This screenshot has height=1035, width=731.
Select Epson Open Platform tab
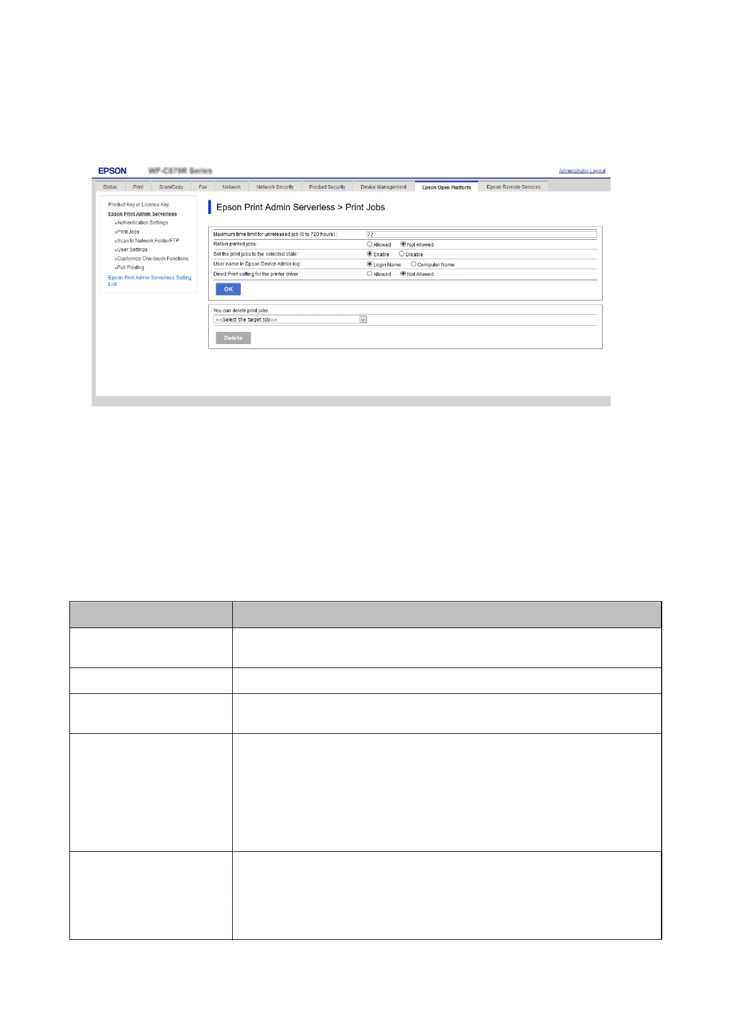pyautogui.click(x=447, y=187)
